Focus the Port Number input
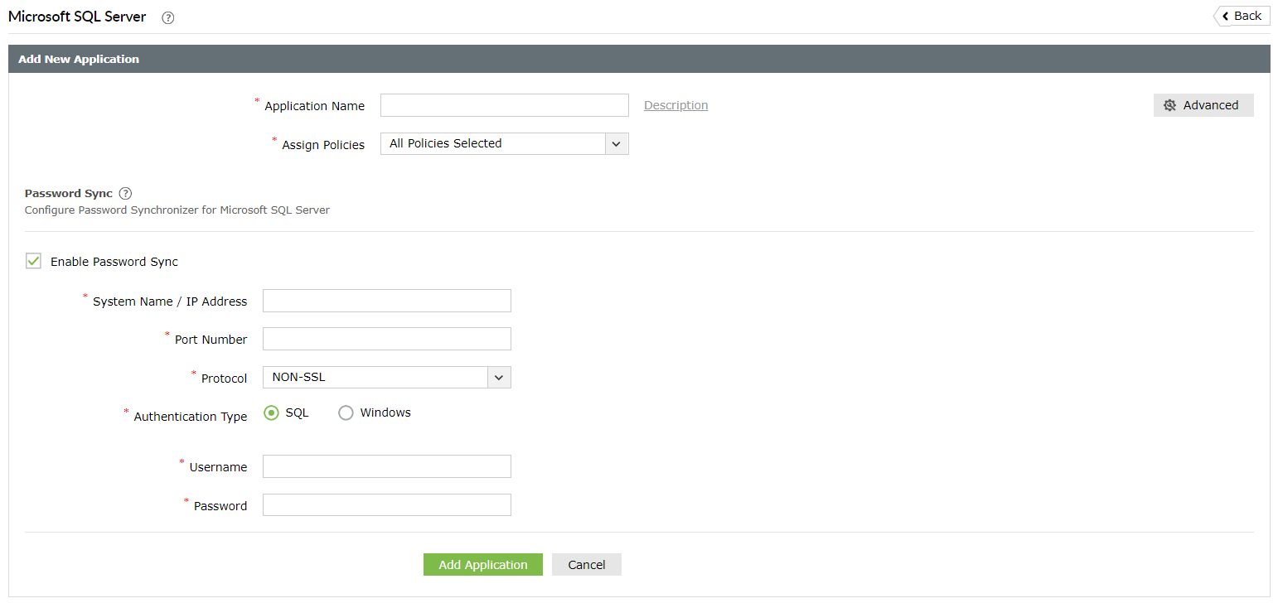This screenshot has width=1278, height=603. pyautogui.click(x=387, y=339)
